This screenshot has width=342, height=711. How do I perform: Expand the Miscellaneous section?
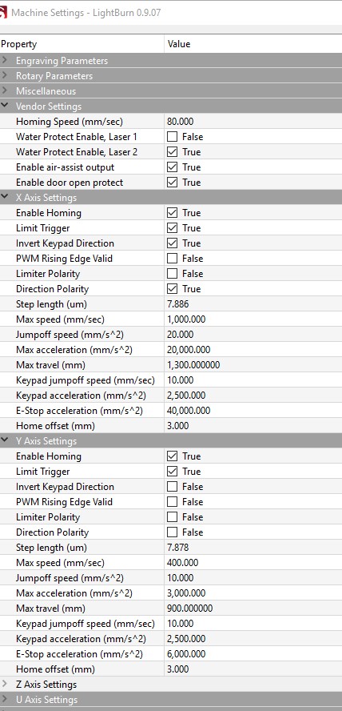5,90
